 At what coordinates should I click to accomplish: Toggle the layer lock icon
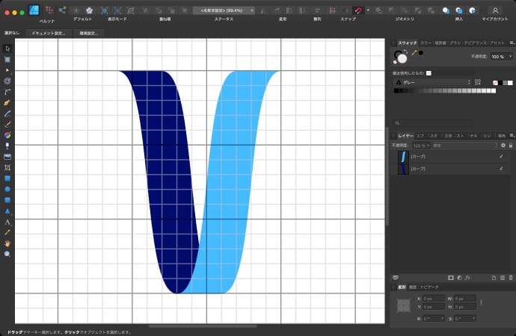point(511,145)
